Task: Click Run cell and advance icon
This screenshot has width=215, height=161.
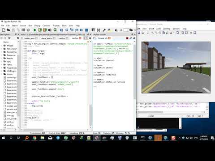Action: click(45, 30)
